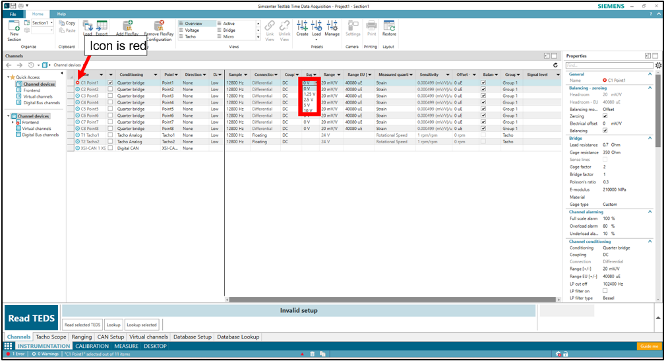
Task: Click the New Section icon
Action: 15,26
